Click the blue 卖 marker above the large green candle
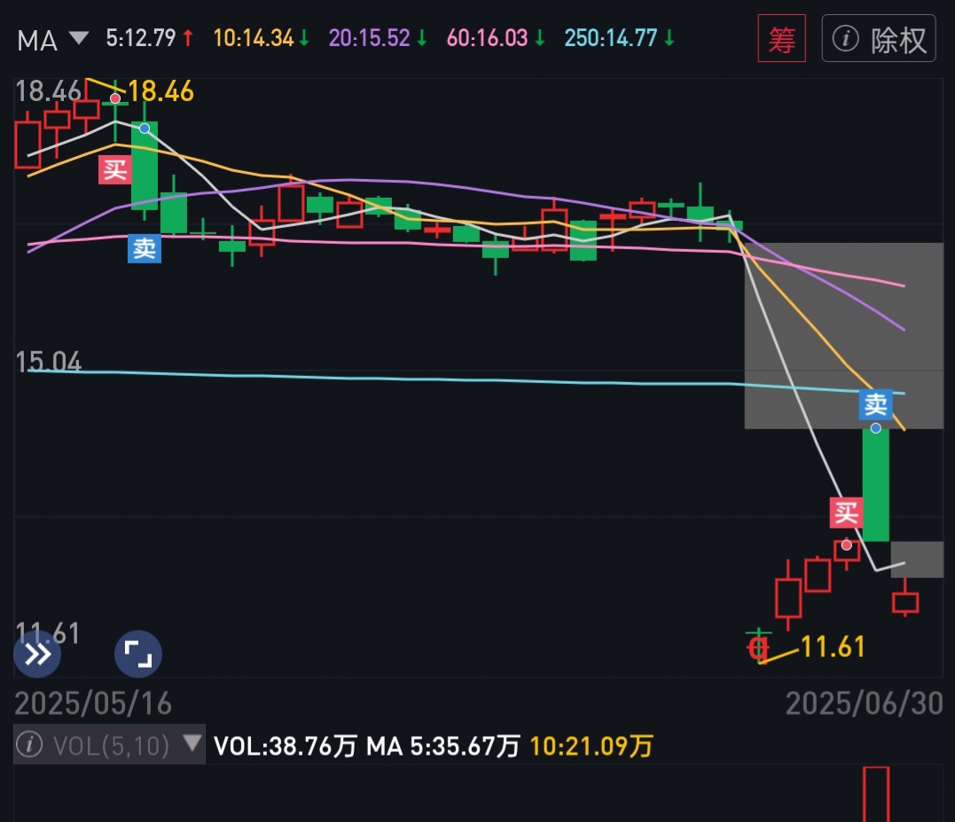This screenshot has height=822, width=955. click(876, 404)
